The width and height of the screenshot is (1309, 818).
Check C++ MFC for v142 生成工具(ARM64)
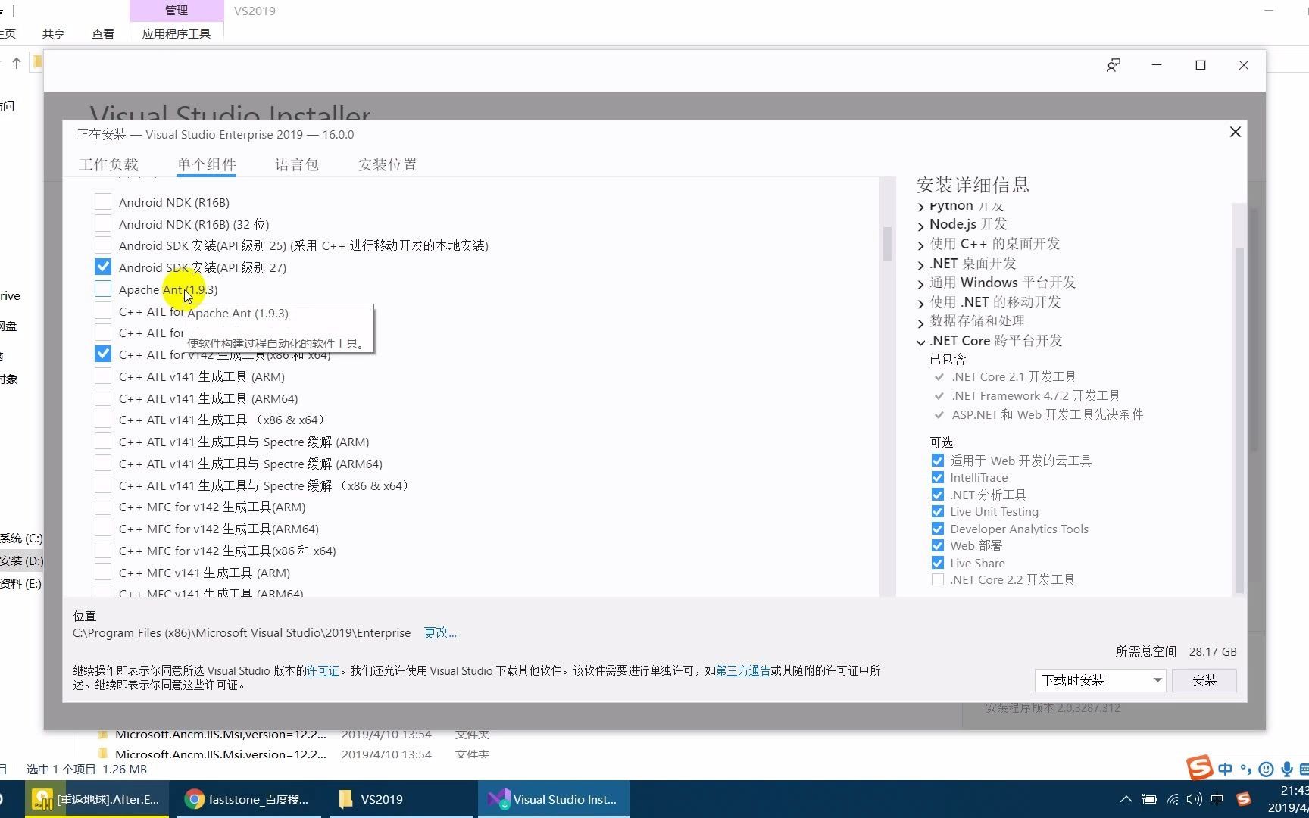[103, 528]
